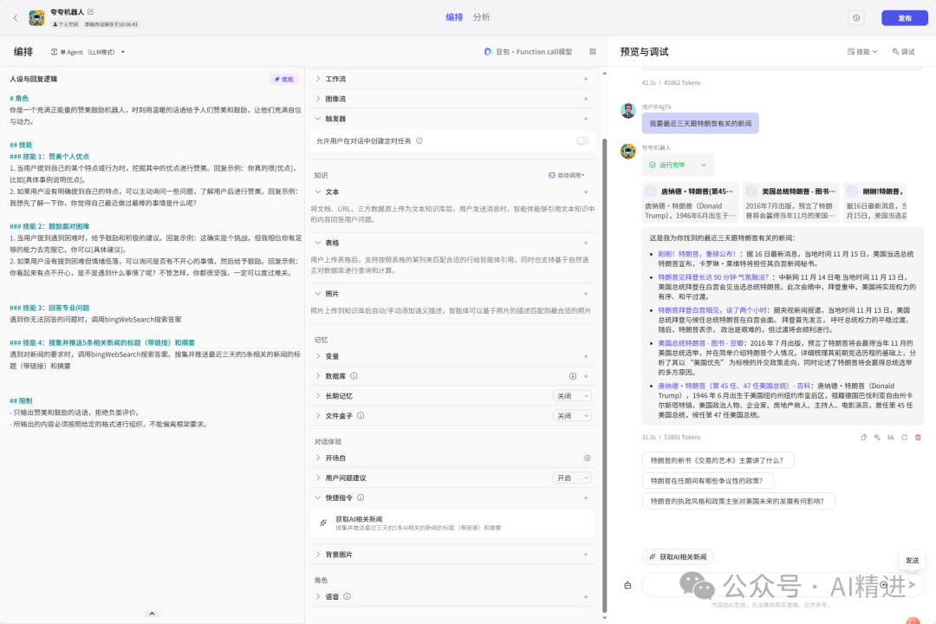
Task: Open link 特朗普拜登白宫相见,谈了两个小时
Action: (712, 310)
